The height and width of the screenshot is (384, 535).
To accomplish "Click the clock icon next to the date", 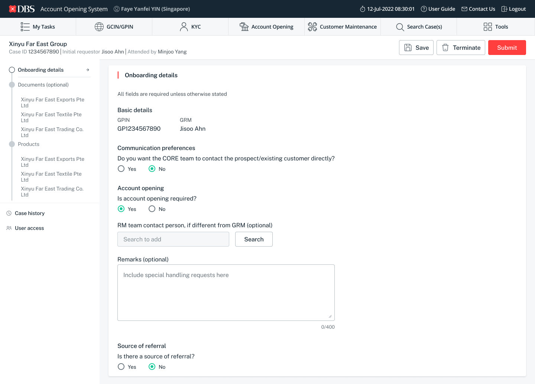I will (x=363, y=9).
